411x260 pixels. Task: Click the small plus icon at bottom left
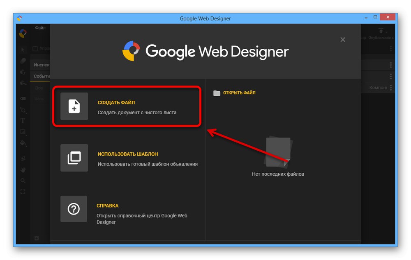(37, 238)
